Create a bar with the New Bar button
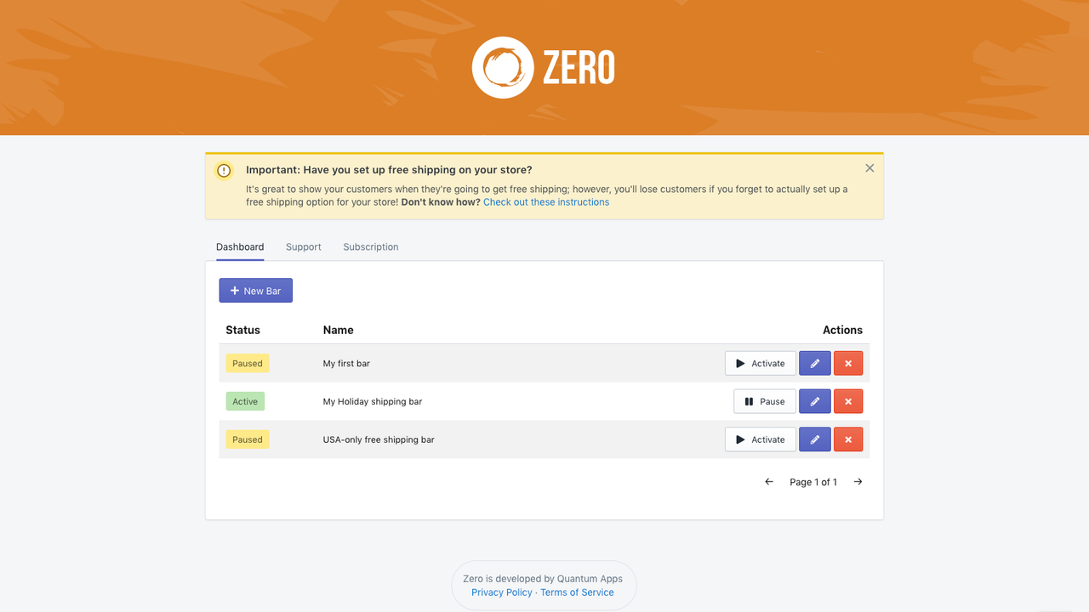 tap(255, 290)
